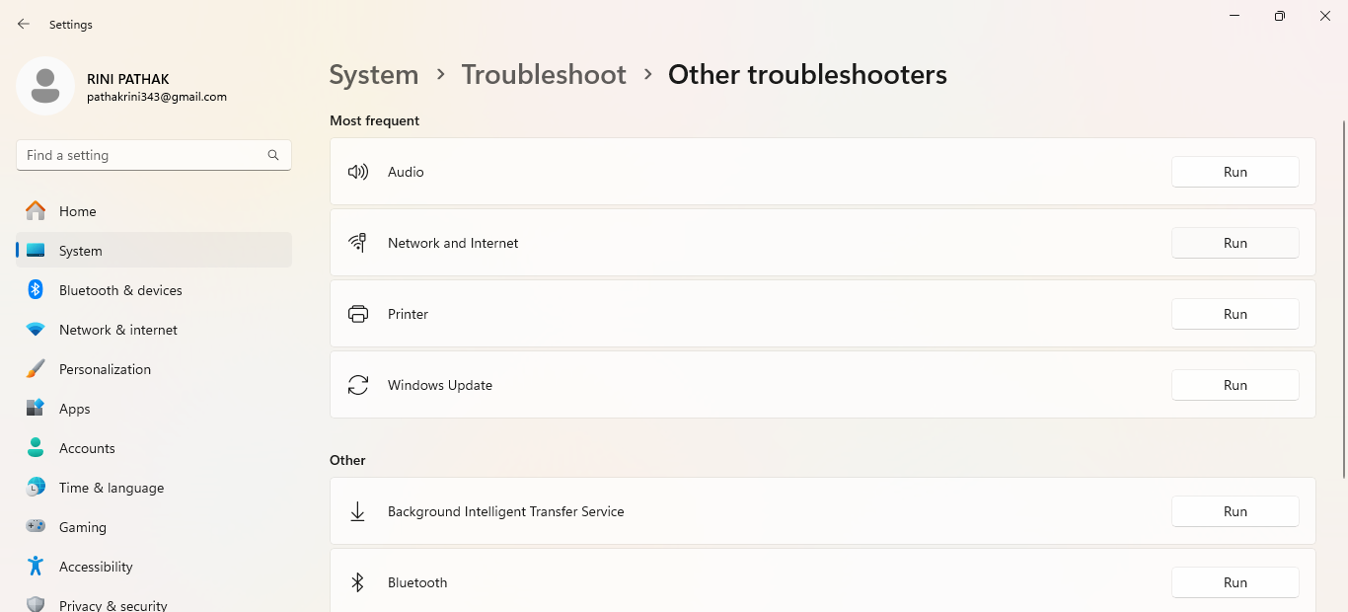Open the Apps icon in sidebar
This screenshot has height=612, width=1348.
point(36,409)
